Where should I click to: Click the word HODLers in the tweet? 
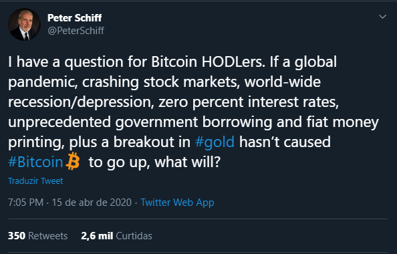click(x=233, y=61)
